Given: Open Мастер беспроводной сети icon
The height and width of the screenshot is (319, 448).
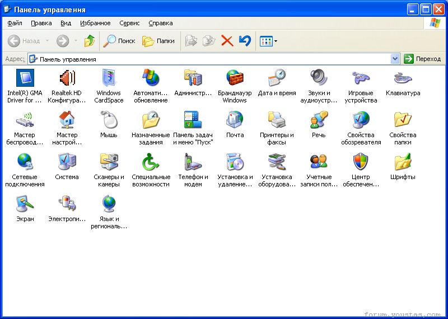Looking at the screenshot, I should coord(25,120).
